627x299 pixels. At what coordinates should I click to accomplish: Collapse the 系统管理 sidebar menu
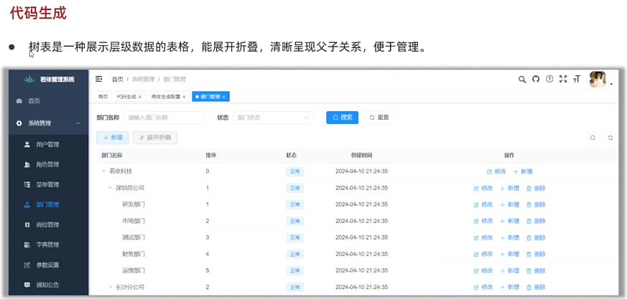pos(48,123)
